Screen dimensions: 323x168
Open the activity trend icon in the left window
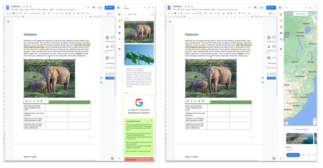88,8
